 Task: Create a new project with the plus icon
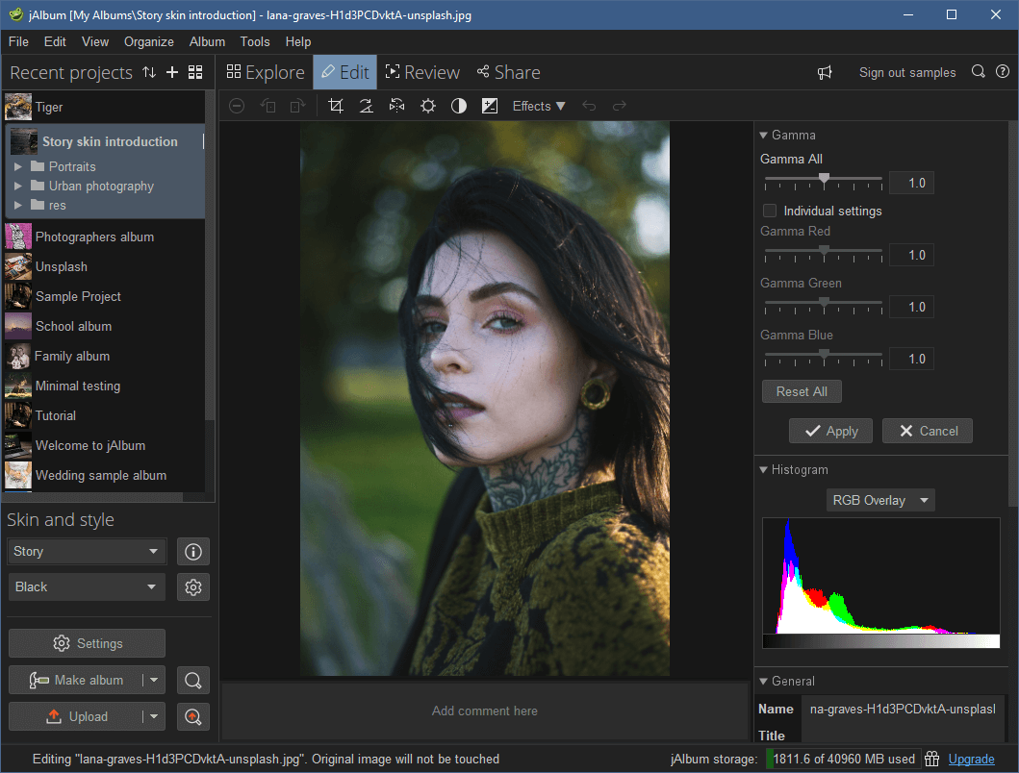pos(171,72)
